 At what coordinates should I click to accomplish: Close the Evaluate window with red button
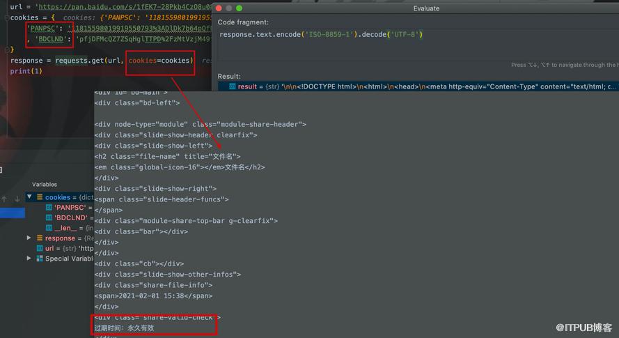click(x=219, y=8)
